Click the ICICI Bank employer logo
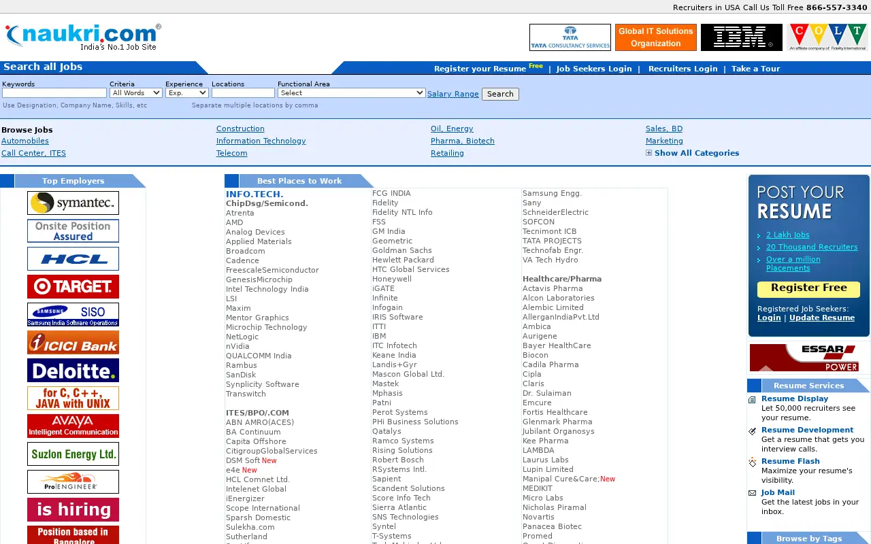 [73, 342]
